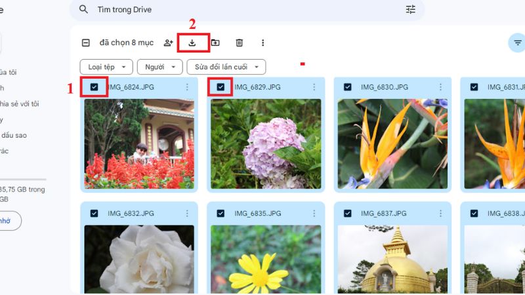Click the search options slider icon

[x=411, y=9]
